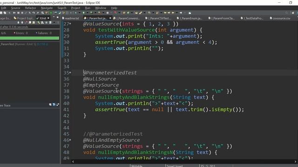The height and width of the screenshot is (167, 298).
Task: Click Forward navigation arrow in toolbar
Action: (x=181, y=13)
